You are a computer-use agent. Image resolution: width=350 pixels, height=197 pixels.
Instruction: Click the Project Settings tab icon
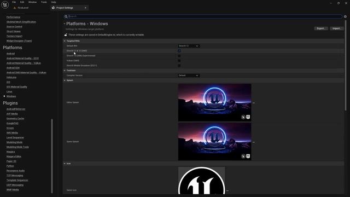(x=54, y=8)
